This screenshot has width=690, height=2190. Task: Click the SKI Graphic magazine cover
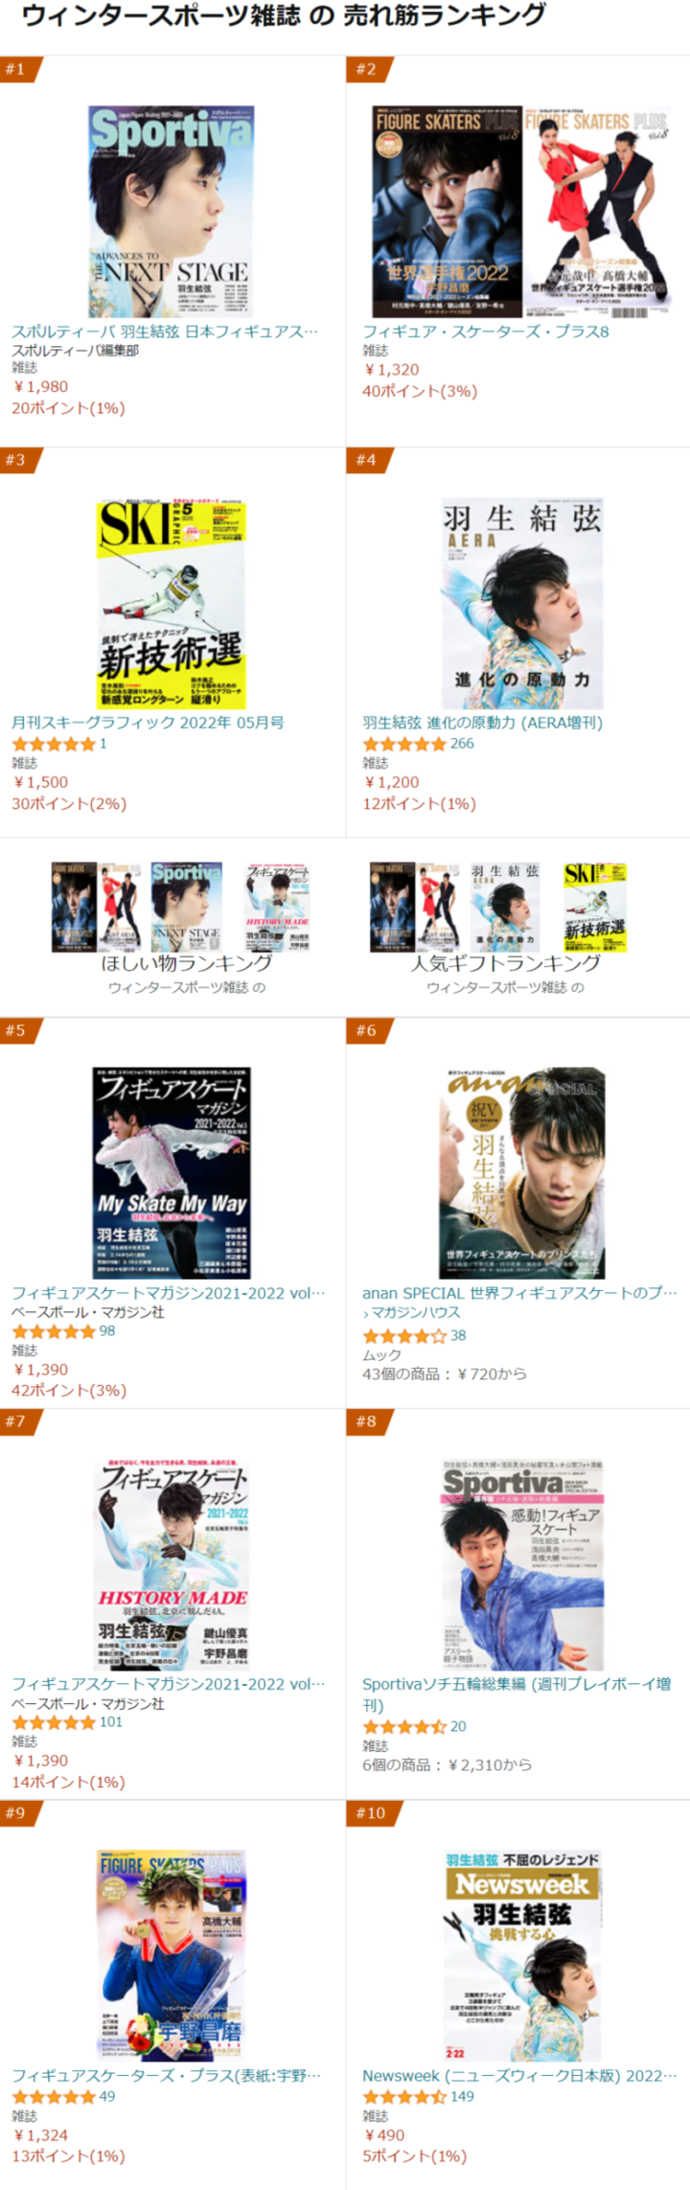coord(172,604)
